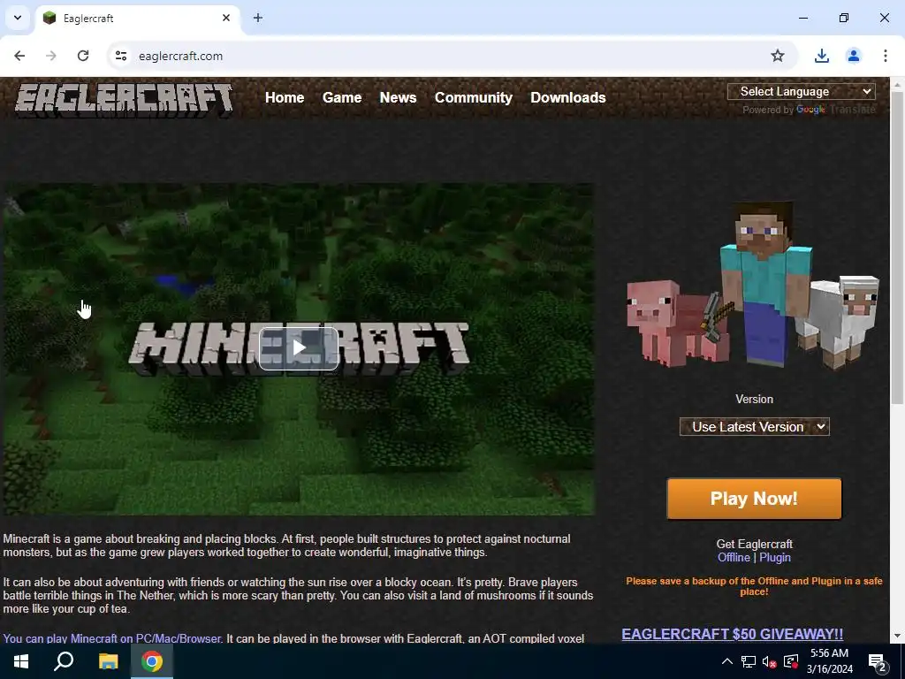Expand the Select Language dropdown
The width and height of the screenshot is (905, 679).
801,91
